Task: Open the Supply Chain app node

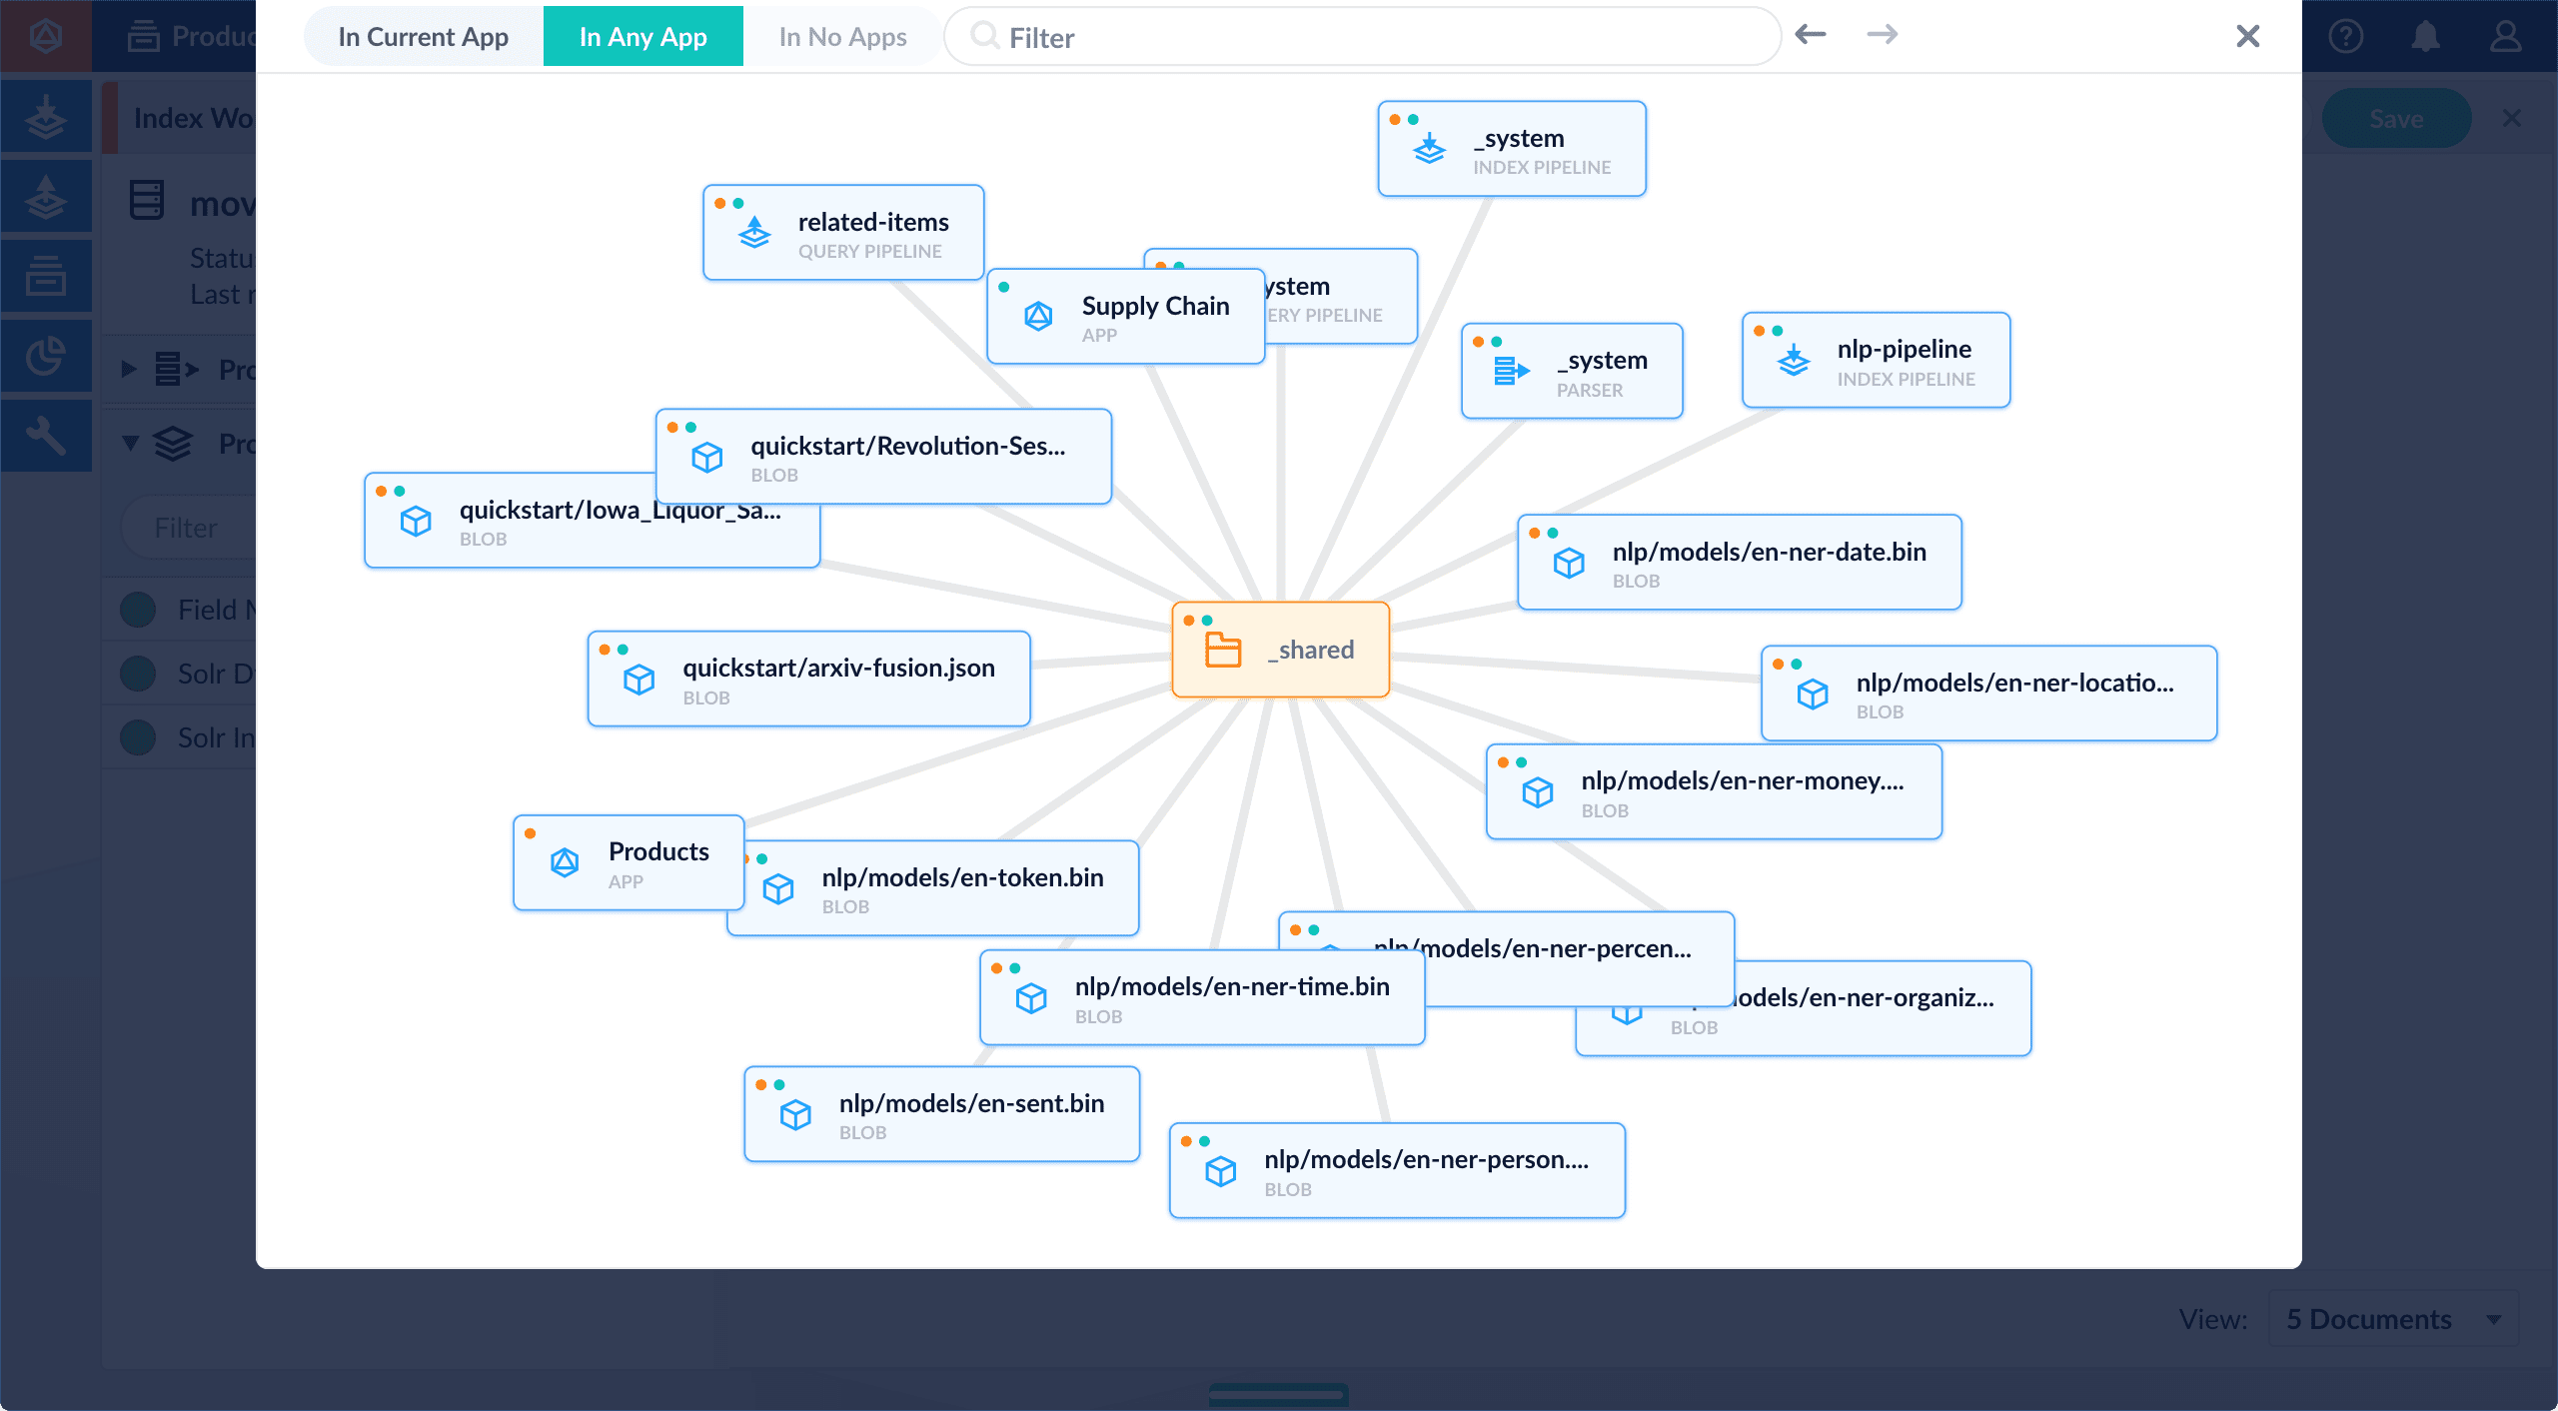Action: coord(1125,317)
